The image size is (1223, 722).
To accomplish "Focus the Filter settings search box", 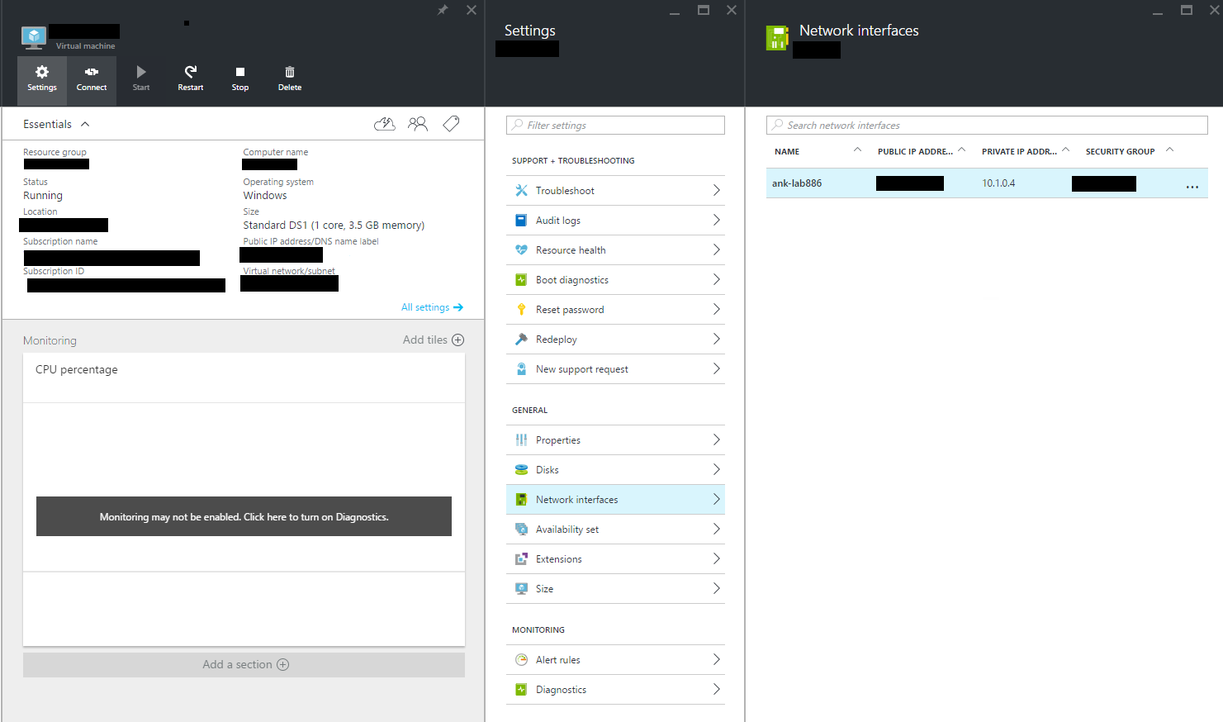I will click(x=615, y=125).
